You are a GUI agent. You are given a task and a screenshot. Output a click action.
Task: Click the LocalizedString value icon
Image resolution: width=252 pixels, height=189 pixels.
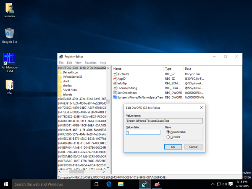pyautogui.click(x=115, y=88)
